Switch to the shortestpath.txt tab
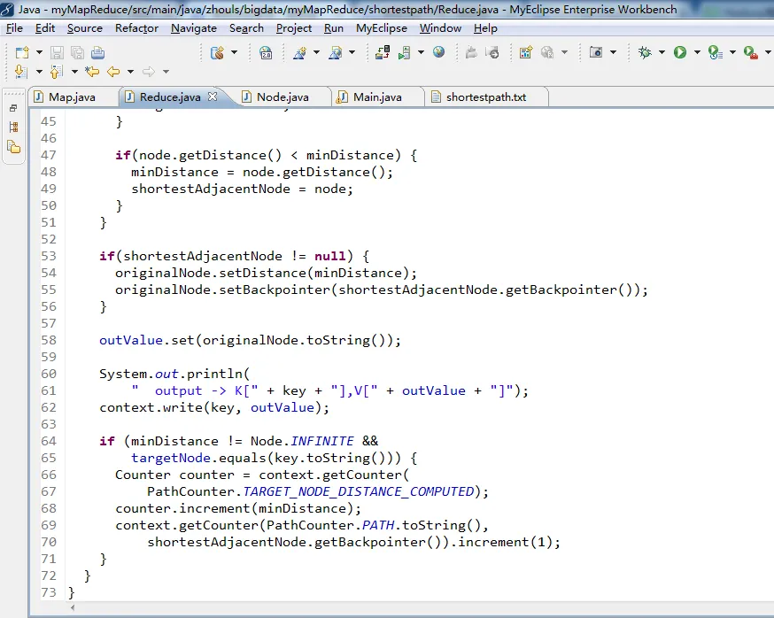 486,97
